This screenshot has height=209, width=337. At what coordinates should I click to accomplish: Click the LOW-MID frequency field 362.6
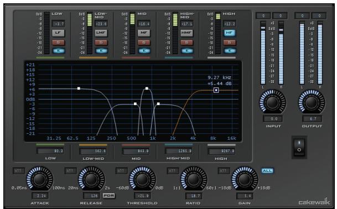point(93,151)
